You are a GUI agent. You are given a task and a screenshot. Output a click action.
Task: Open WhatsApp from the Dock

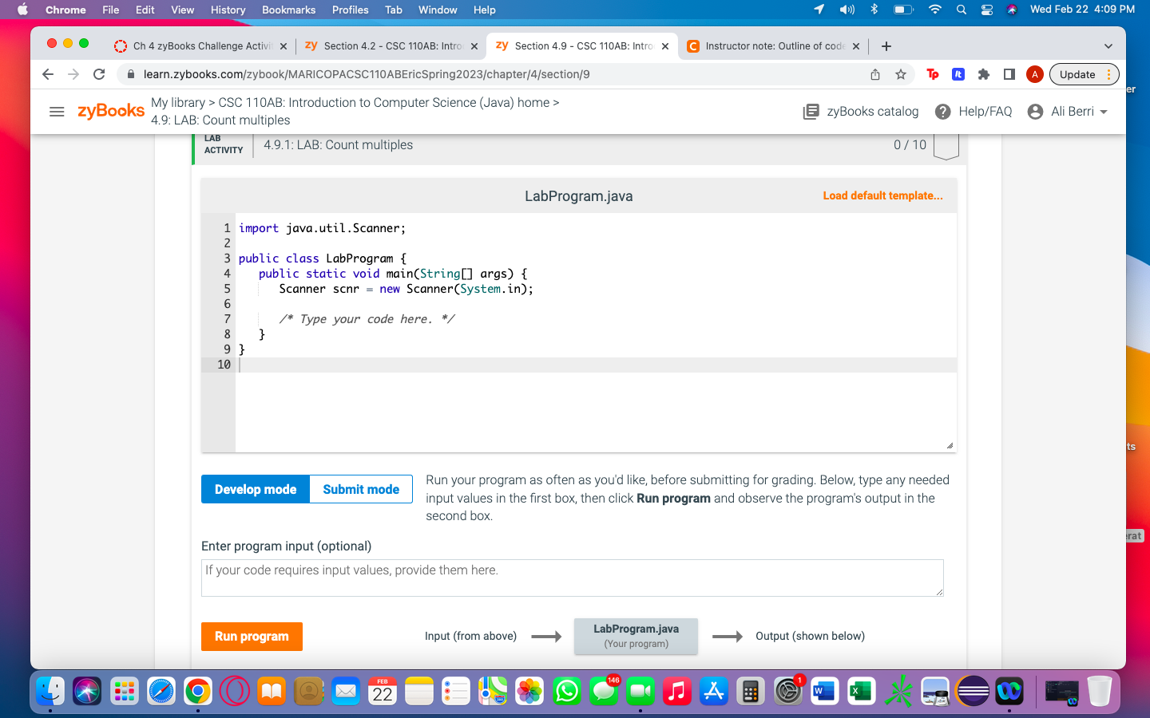[567, 691]
